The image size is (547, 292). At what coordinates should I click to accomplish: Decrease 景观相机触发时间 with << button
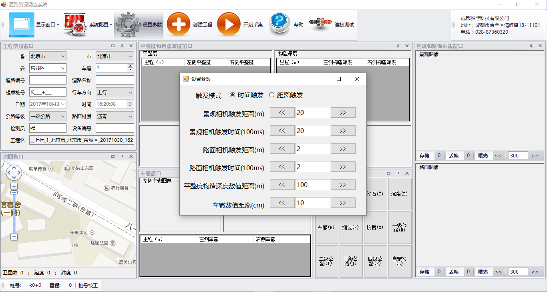(282, 131)
